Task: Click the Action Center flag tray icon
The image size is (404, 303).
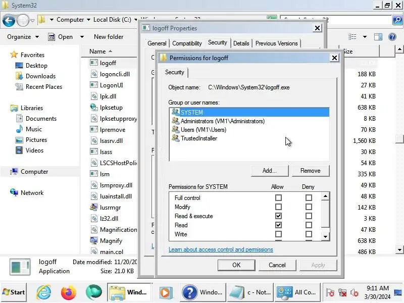Action: coord(330,292)
